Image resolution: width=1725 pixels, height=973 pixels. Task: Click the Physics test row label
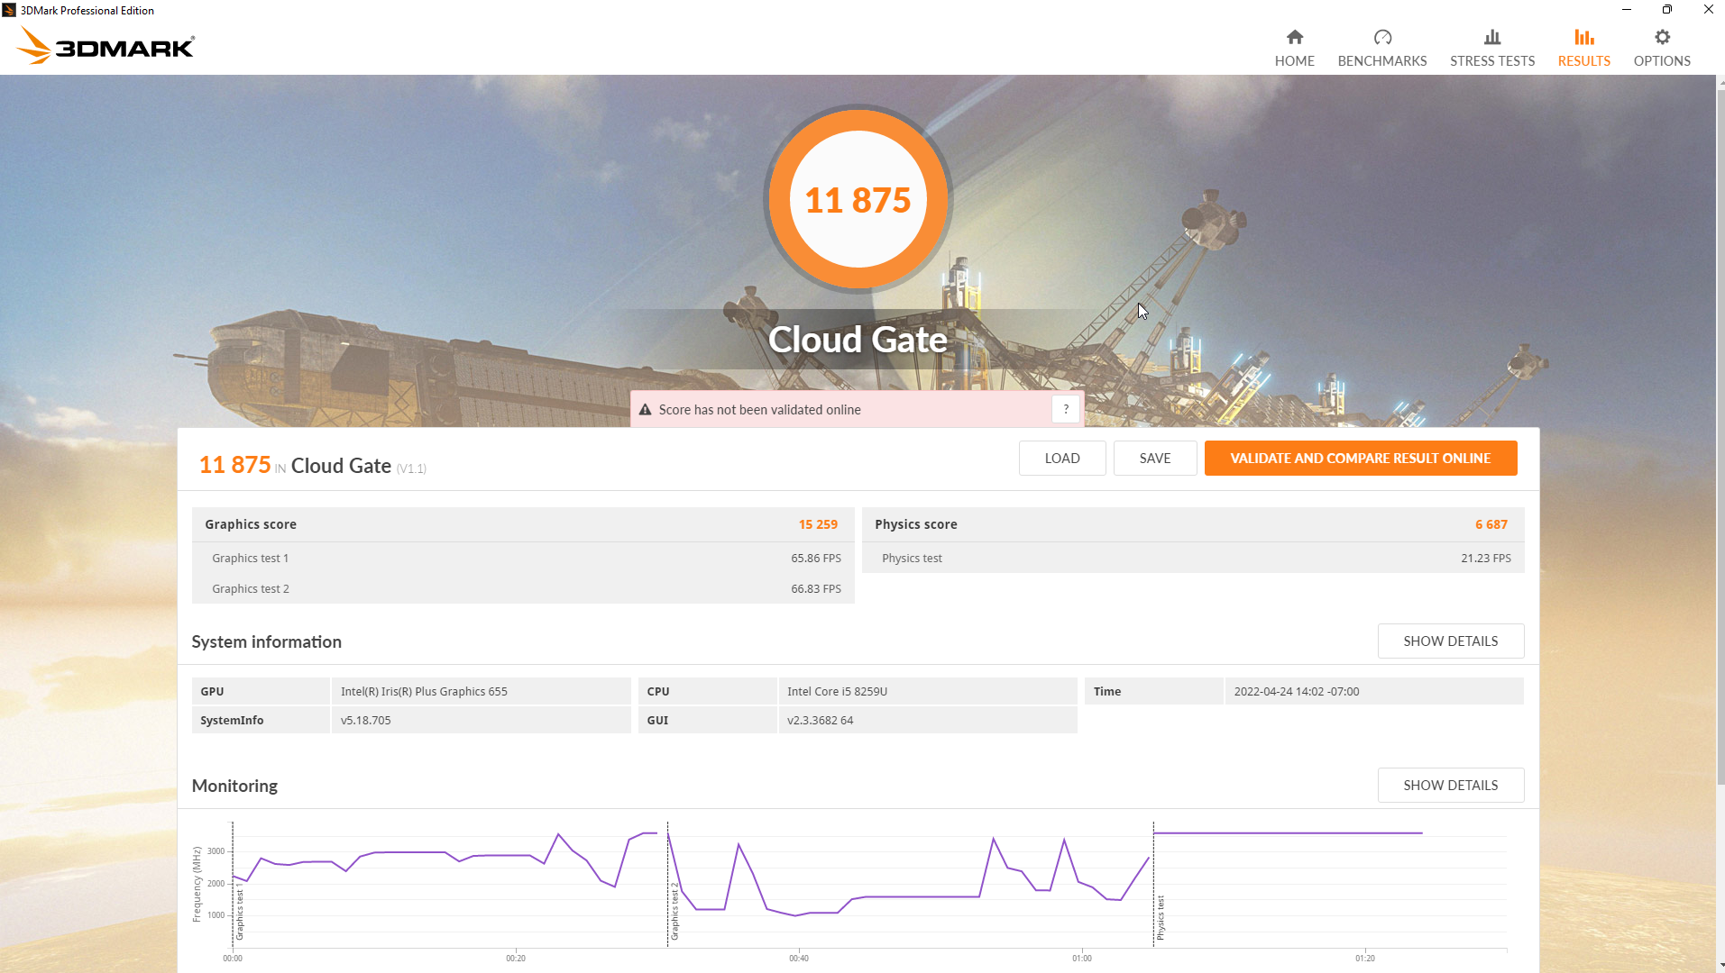pyautogui.click(x=912, y=558)
